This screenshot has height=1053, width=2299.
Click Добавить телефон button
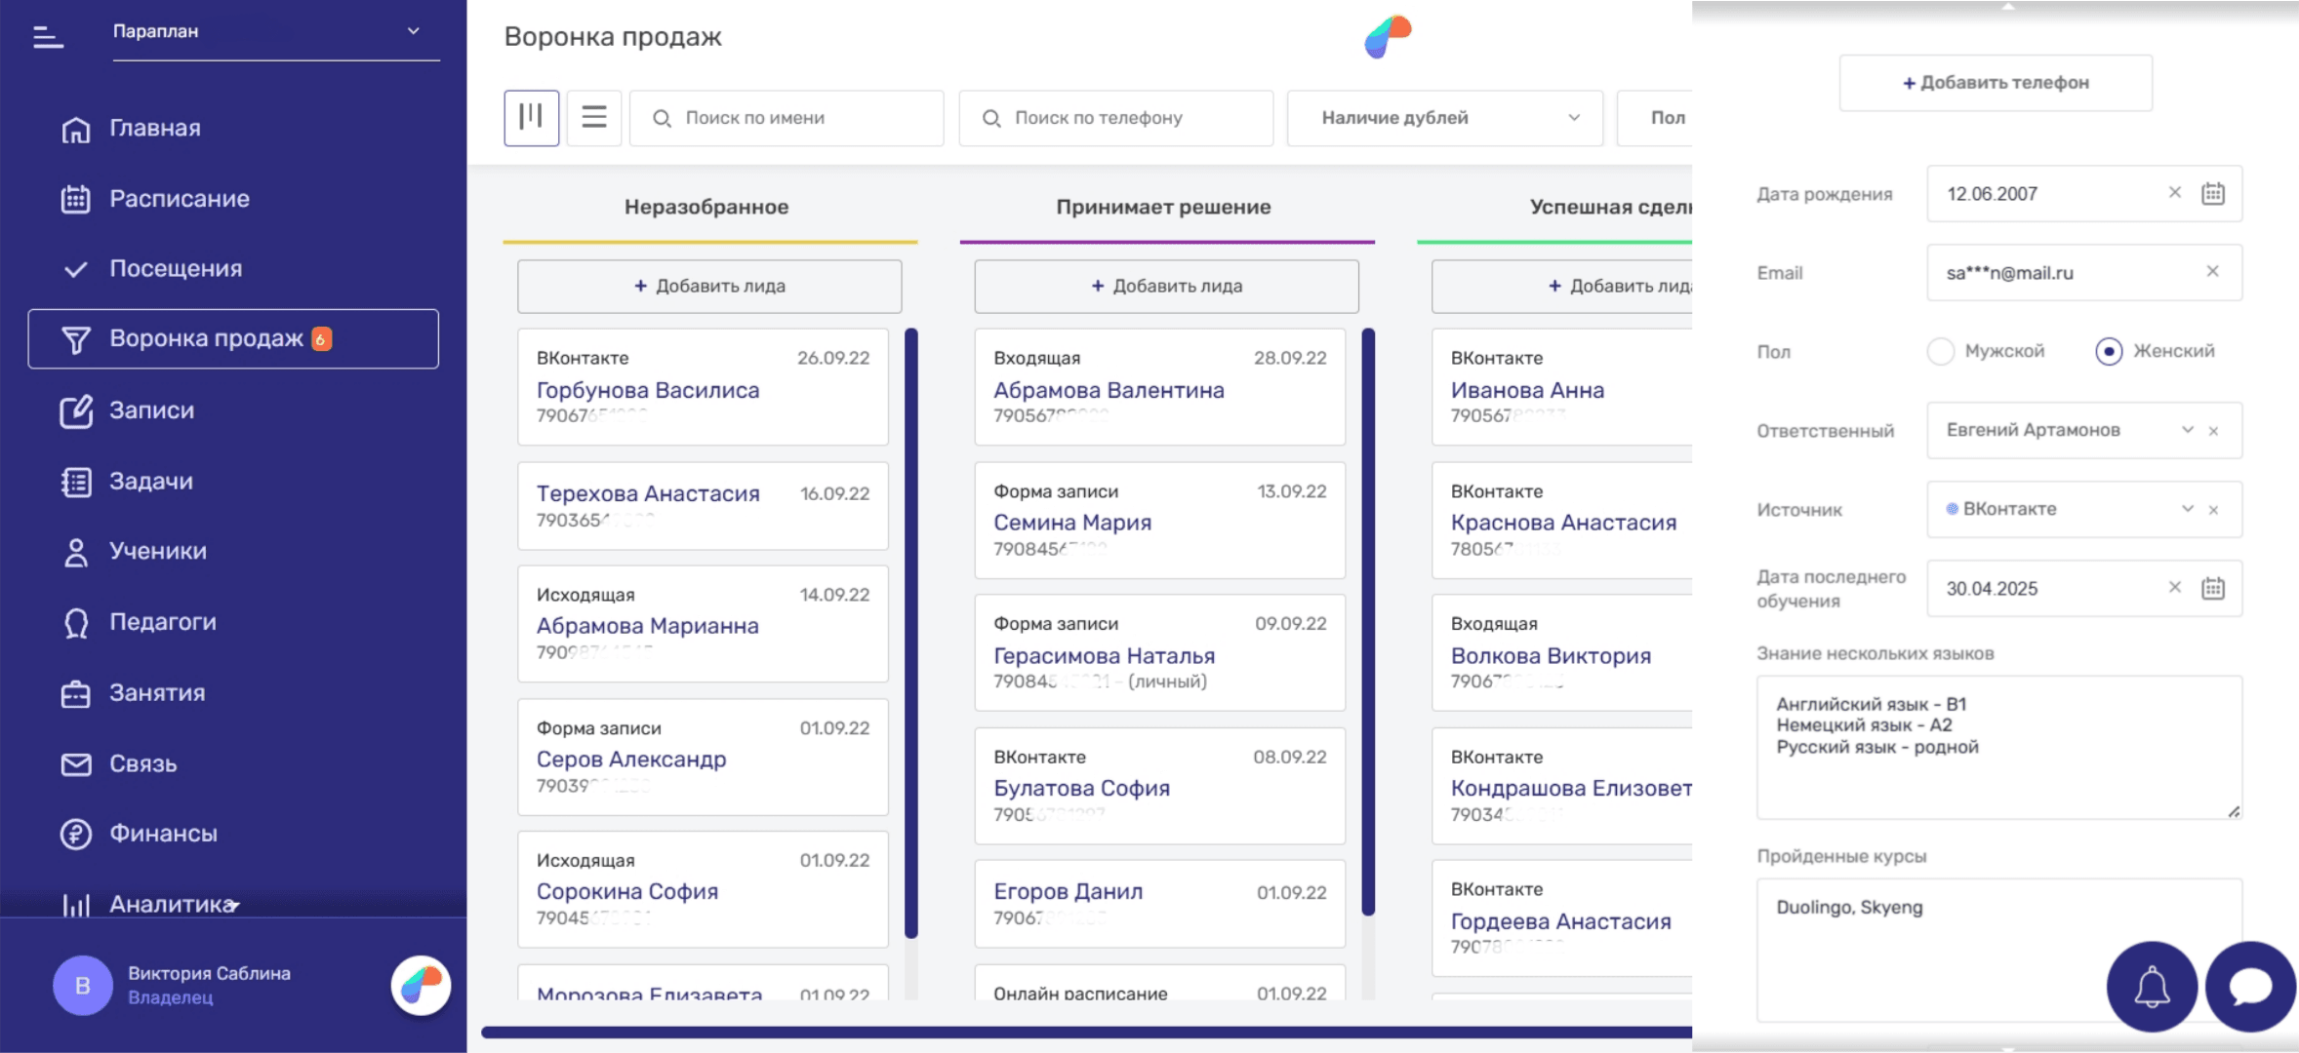(1996, 83)
